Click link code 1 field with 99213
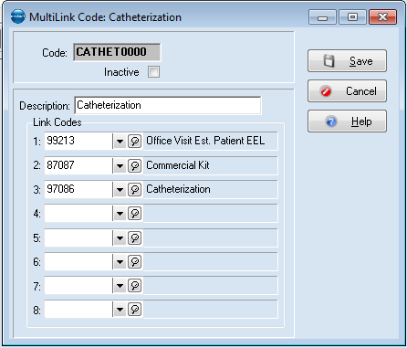Viewport: 407px width, 348px height. [78, 141]
